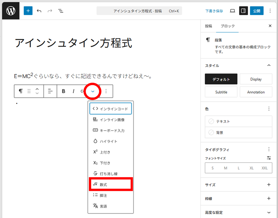This screenshot has width=278, height=218.
Task: Select 数式 from the formatting menu
Action: (x=111, y=185)
